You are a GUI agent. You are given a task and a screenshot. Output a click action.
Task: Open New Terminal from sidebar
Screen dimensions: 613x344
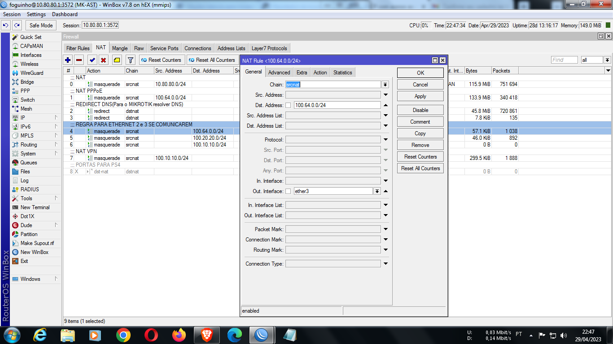click(35, 207)
